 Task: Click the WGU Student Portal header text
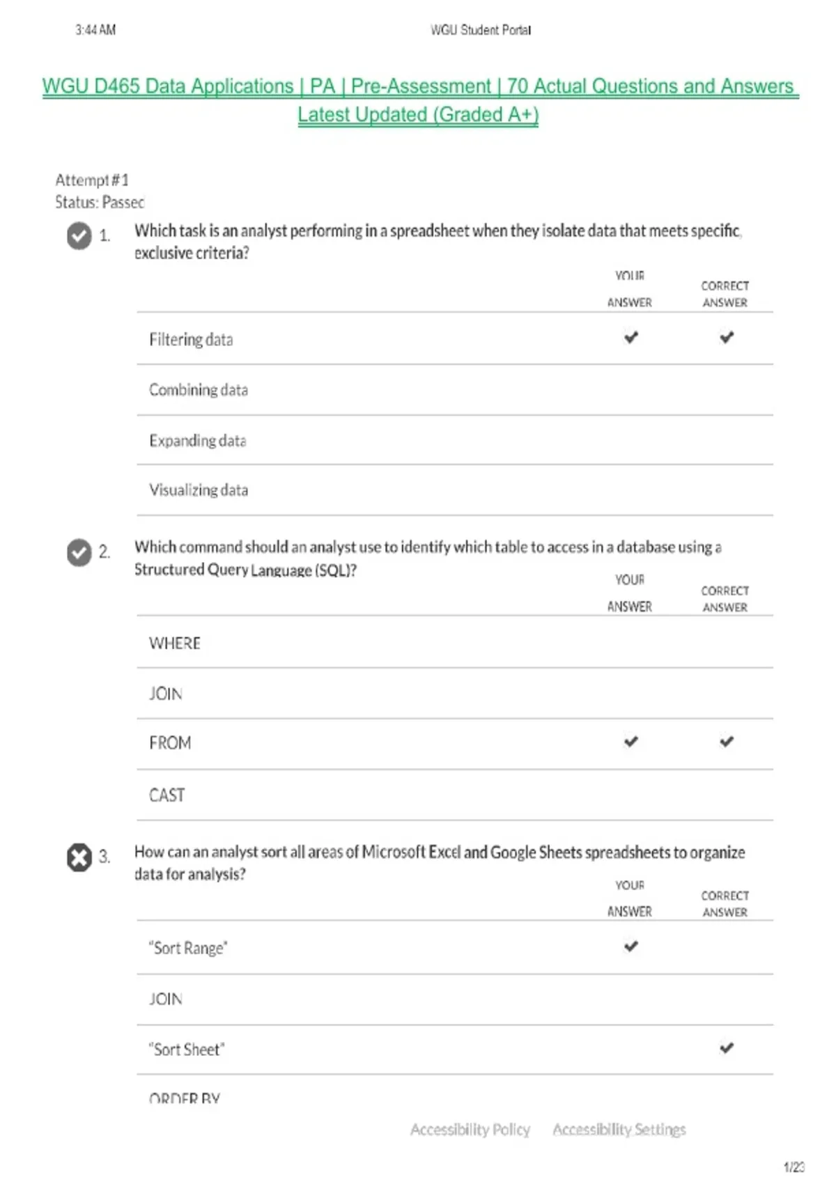[x=481, y=30]
